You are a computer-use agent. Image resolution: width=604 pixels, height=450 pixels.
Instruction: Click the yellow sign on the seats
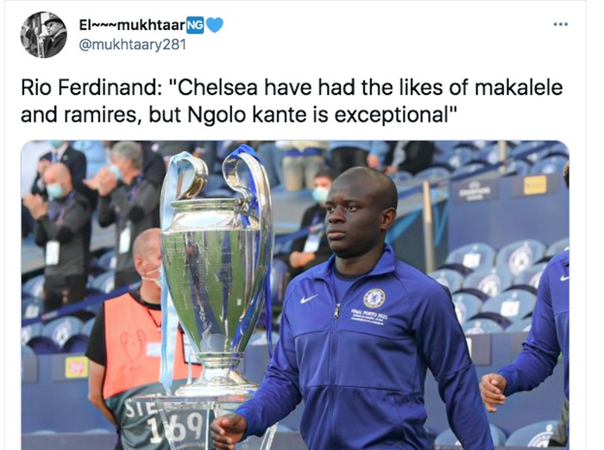tap(534, 184)
